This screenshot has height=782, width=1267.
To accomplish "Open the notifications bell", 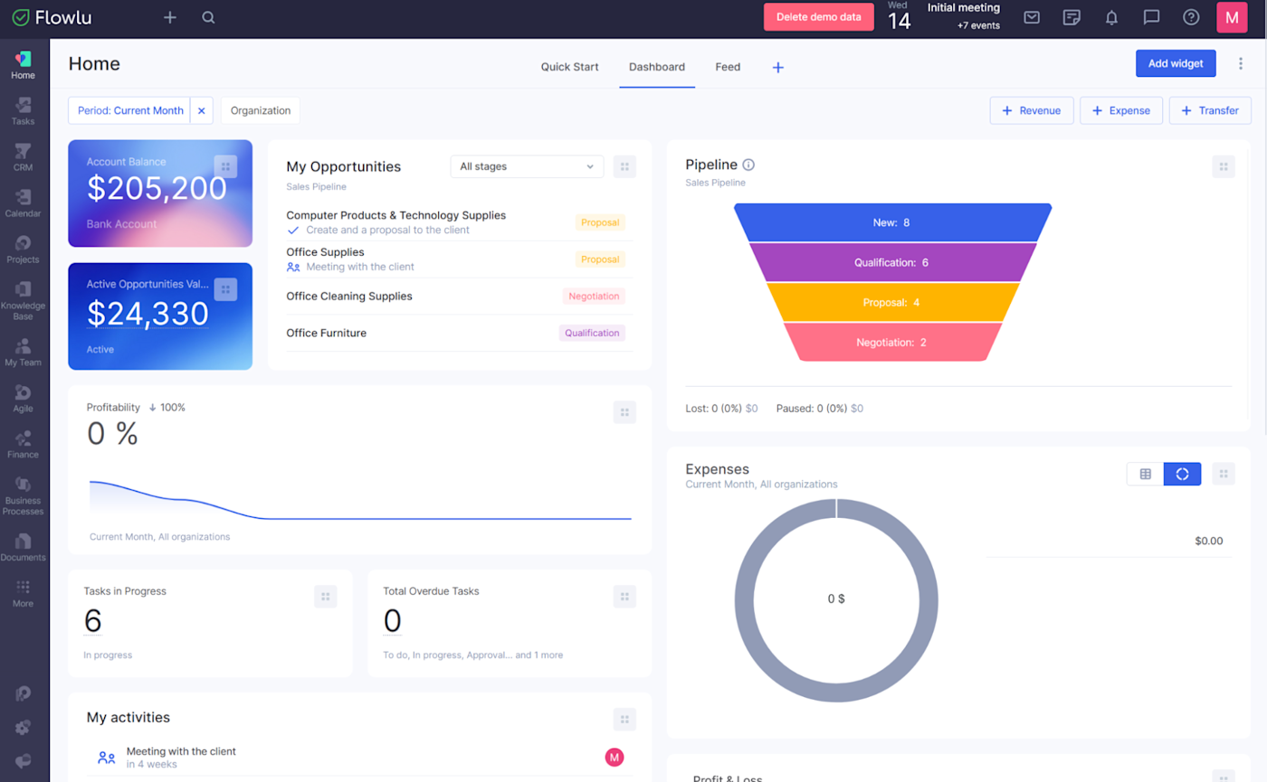I will click(1111, 17).
